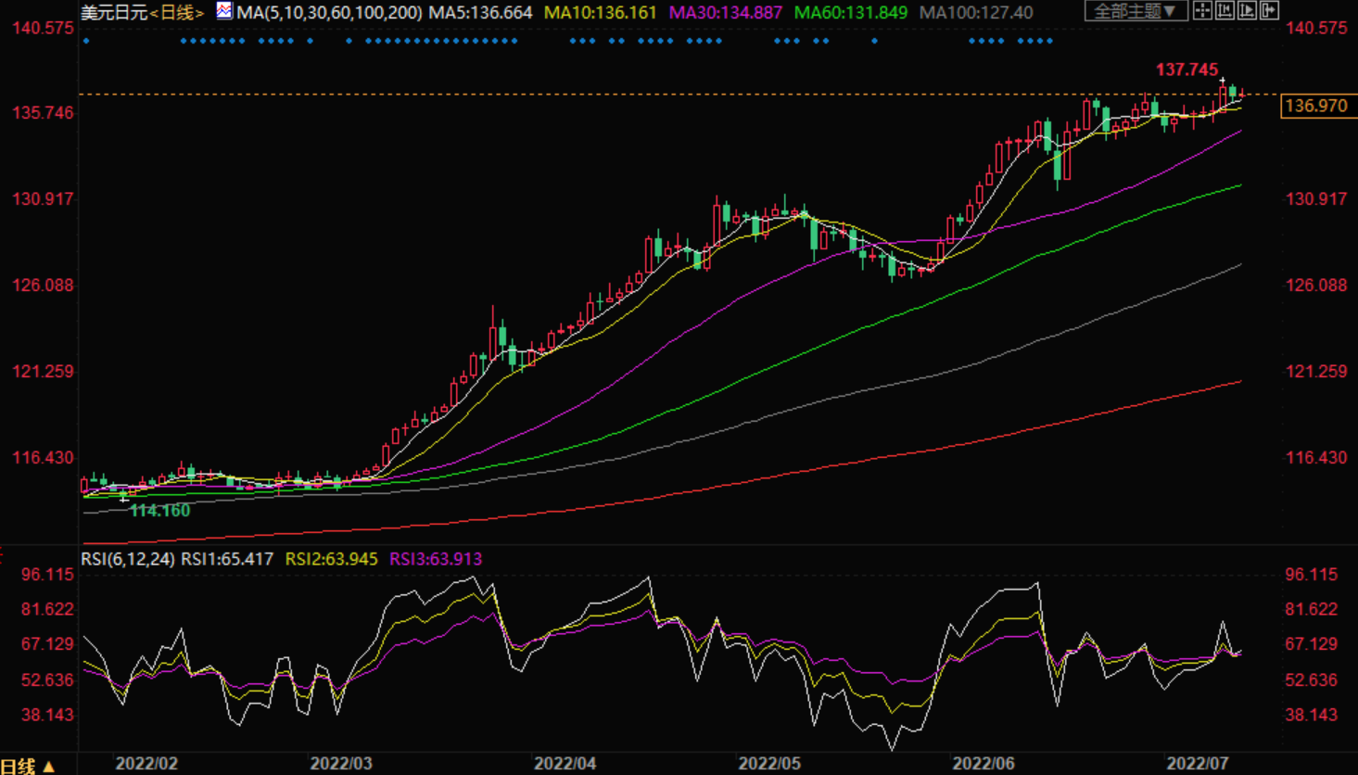Click the jump-to-start range icon
The width and height of the screenshot is (1358, 775).
(x=1225, y=11)
